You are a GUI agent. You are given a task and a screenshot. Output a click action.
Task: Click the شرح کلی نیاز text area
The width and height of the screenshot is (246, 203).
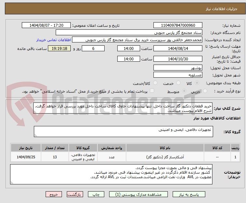tap(123, 108)
